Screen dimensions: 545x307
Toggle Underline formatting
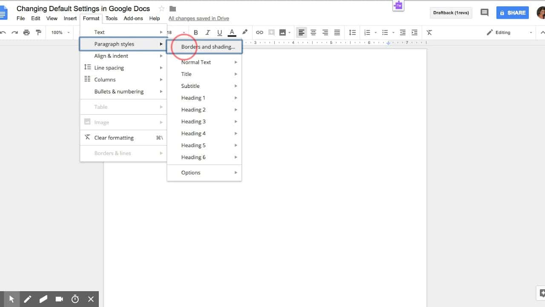pyautogui.click(x=220, y=32)
